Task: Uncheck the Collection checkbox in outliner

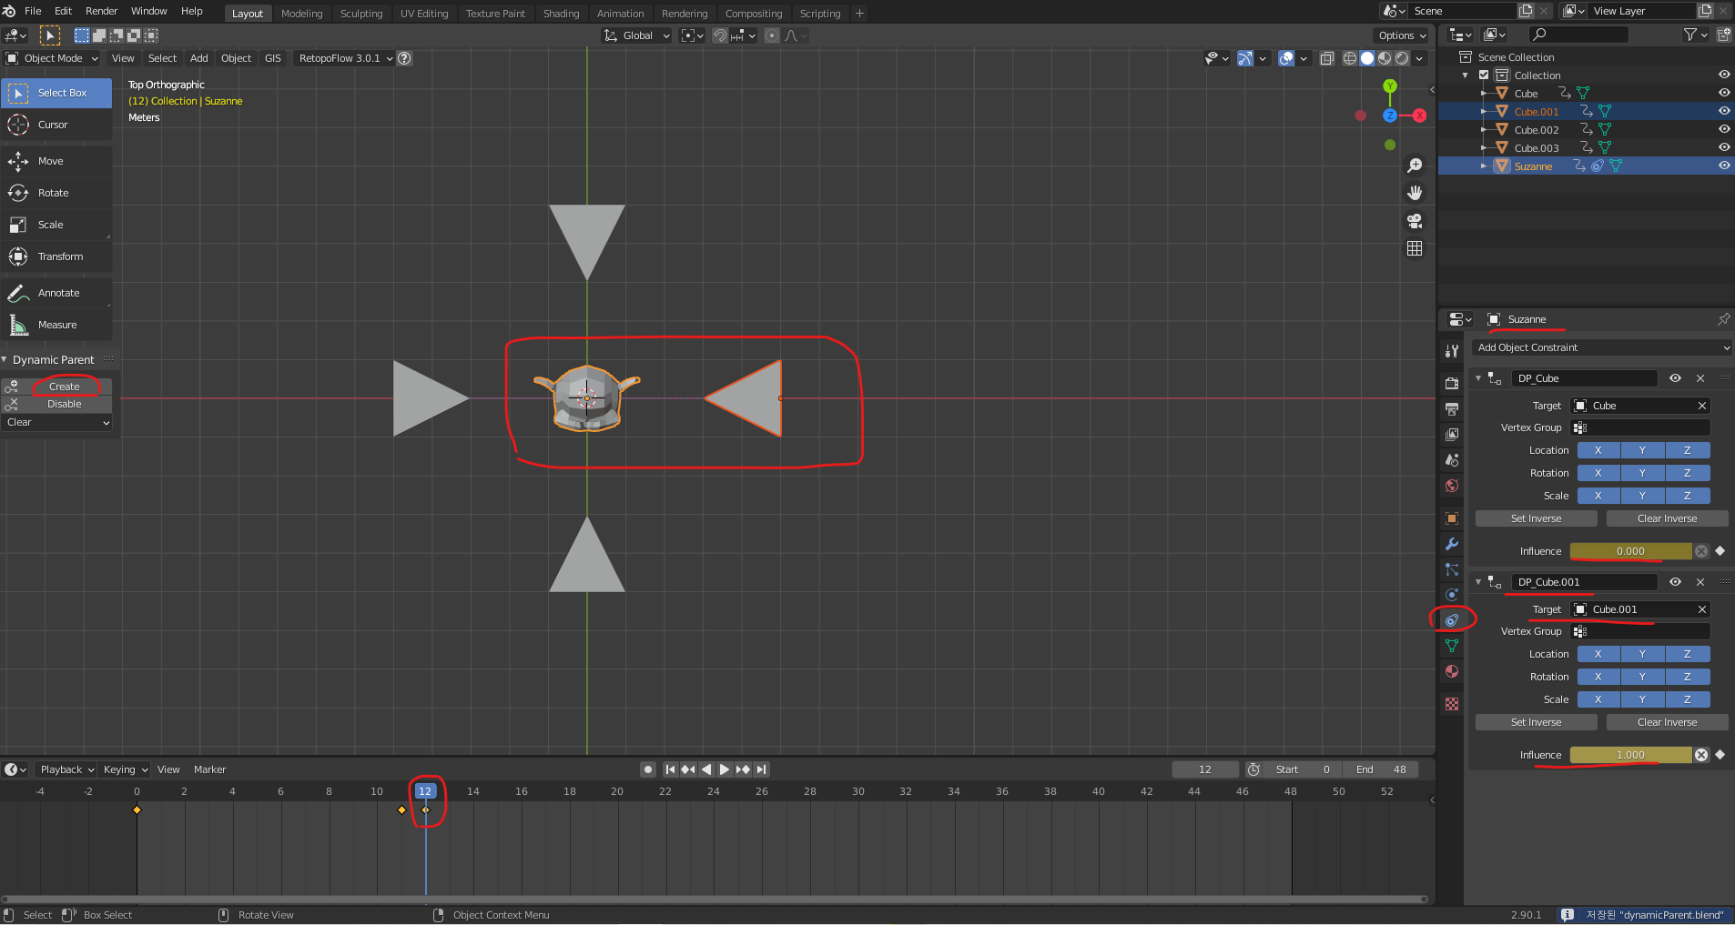Action: pyautogui.click(x=1484, y=75)
